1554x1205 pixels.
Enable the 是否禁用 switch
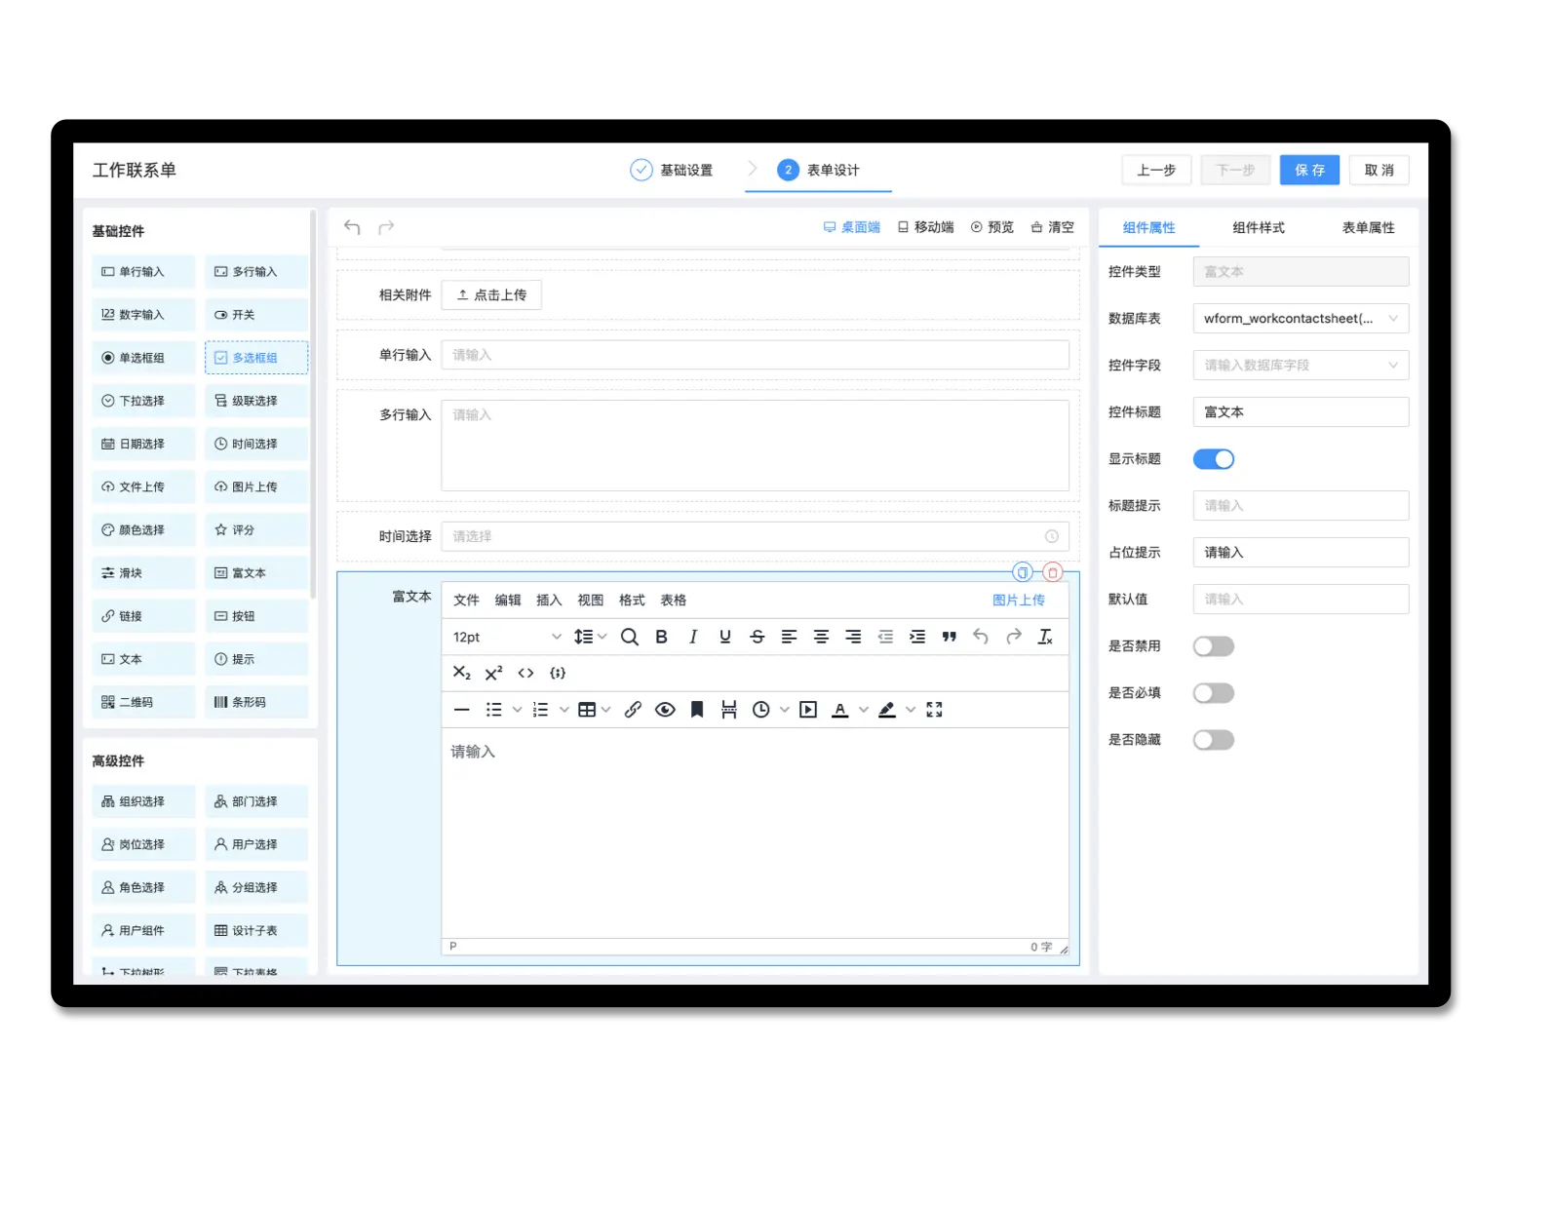click(1214, 646)
